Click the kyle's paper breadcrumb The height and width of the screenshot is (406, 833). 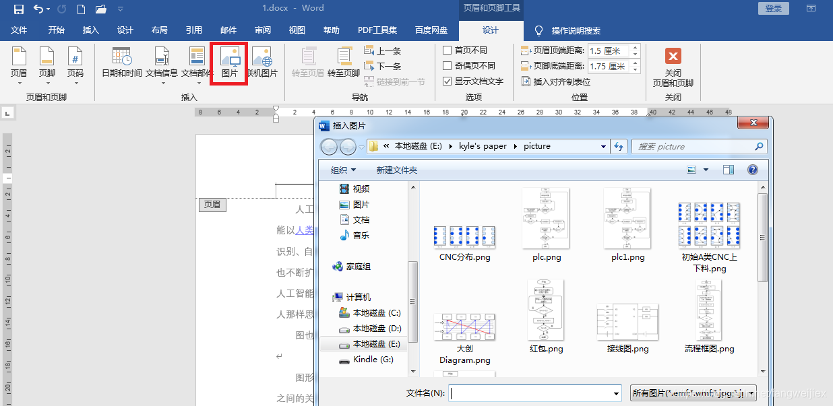tap(483, 146)
